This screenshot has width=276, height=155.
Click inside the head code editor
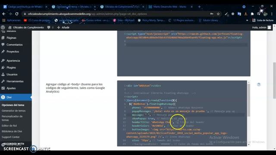[184, 53]
